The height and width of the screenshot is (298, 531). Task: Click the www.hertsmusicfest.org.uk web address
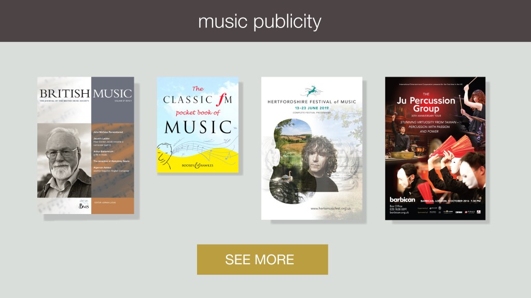click(330, 208)
